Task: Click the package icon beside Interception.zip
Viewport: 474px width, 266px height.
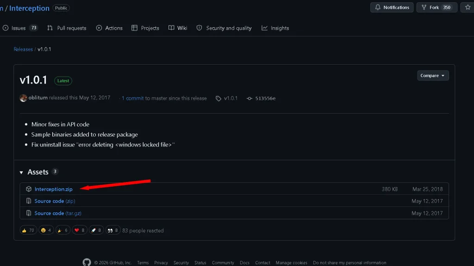Action: [x=29, y=189]
